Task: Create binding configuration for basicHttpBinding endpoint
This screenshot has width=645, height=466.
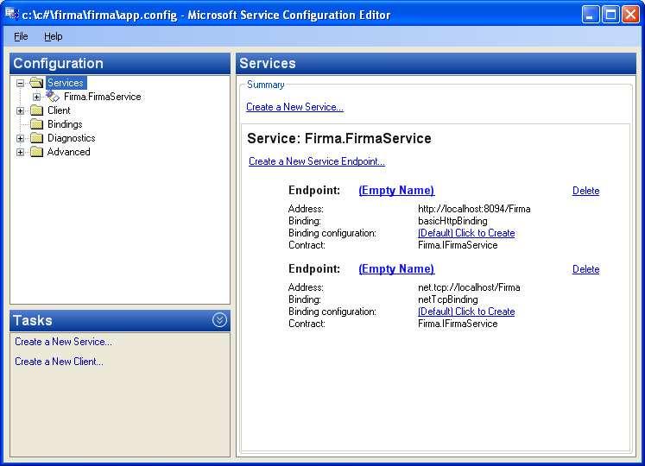Action: click(466, 233)
